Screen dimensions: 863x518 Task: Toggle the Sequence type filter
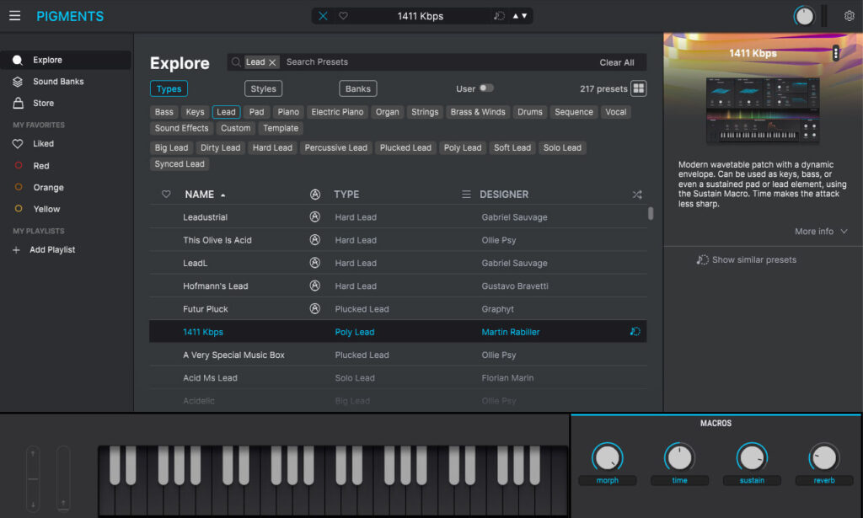tap(574, 112)
